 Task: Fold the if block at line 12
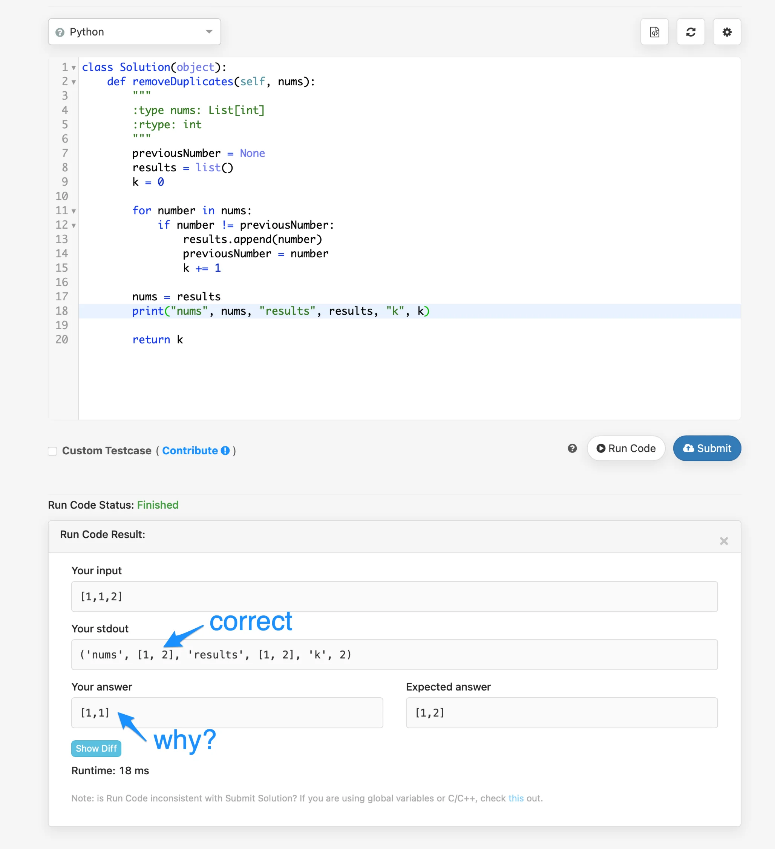[x=74, y=225]
